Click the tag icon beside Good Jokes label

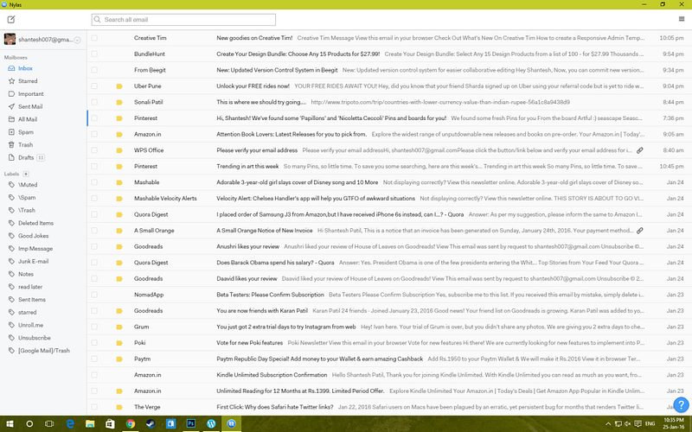coord(11,236)
